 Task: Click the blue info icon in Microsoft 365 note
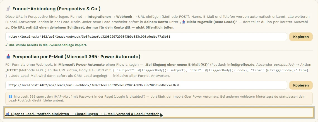tap(11, 96)
